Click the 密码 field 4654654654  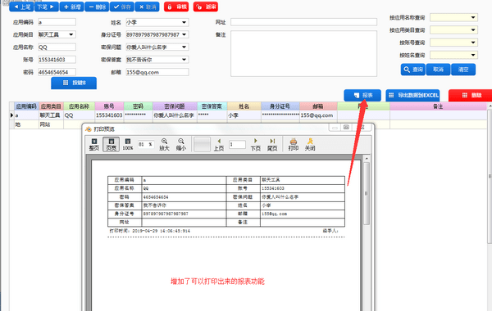pos(57,72)
